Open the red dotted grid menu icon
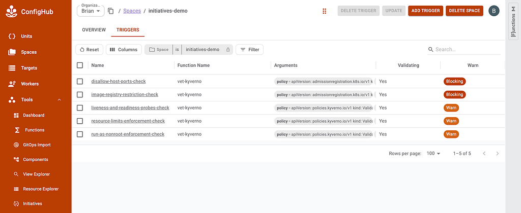The height and width of the screenshot is (213, 521). point(324,11)
